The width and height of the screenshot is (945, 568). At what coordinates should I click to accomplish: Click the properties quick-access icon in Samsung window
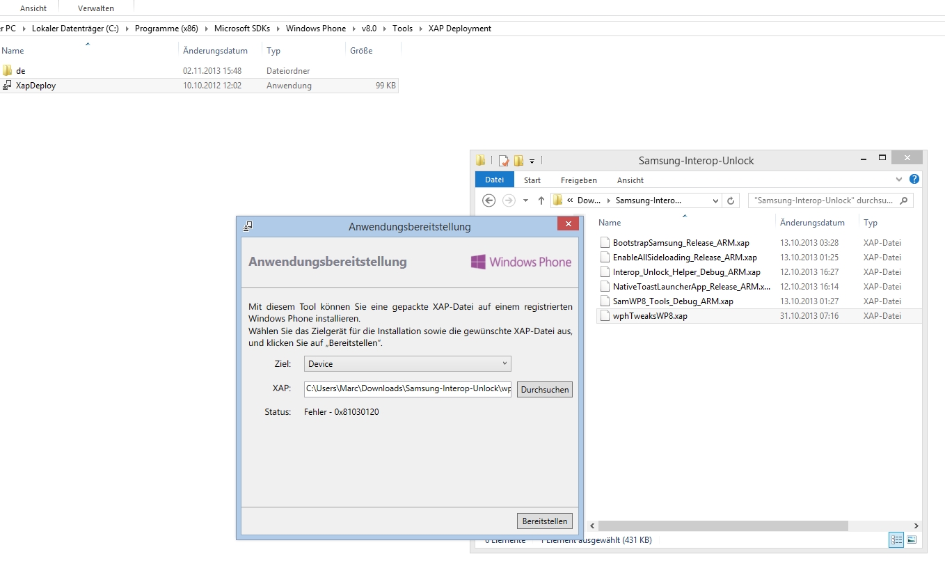pyautogui.click(x=504, y=160)
